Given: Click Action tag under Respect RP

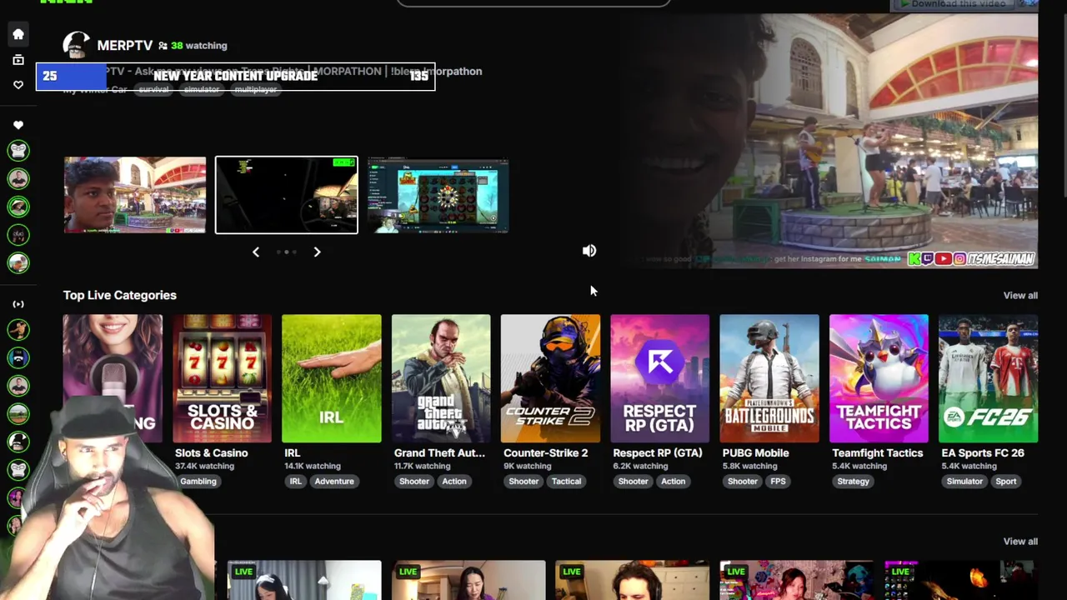Looking at the screenshot, I should pos(674,481).
